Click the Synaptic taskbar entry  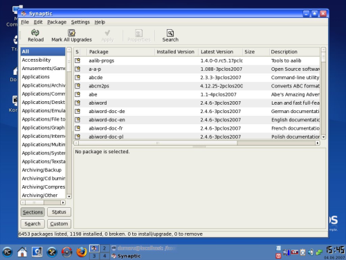[x=126, y=256]
